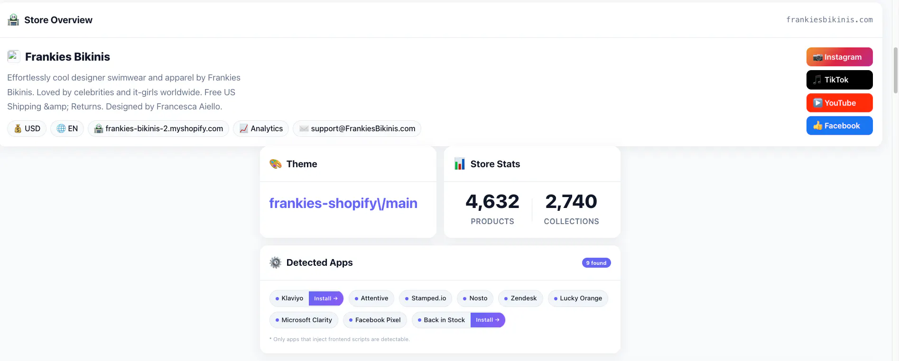Image resolution: width=899 pixels, height=361 pixels.
Task: Click the play icon on YouTube button
Action: tap(817, 103)
